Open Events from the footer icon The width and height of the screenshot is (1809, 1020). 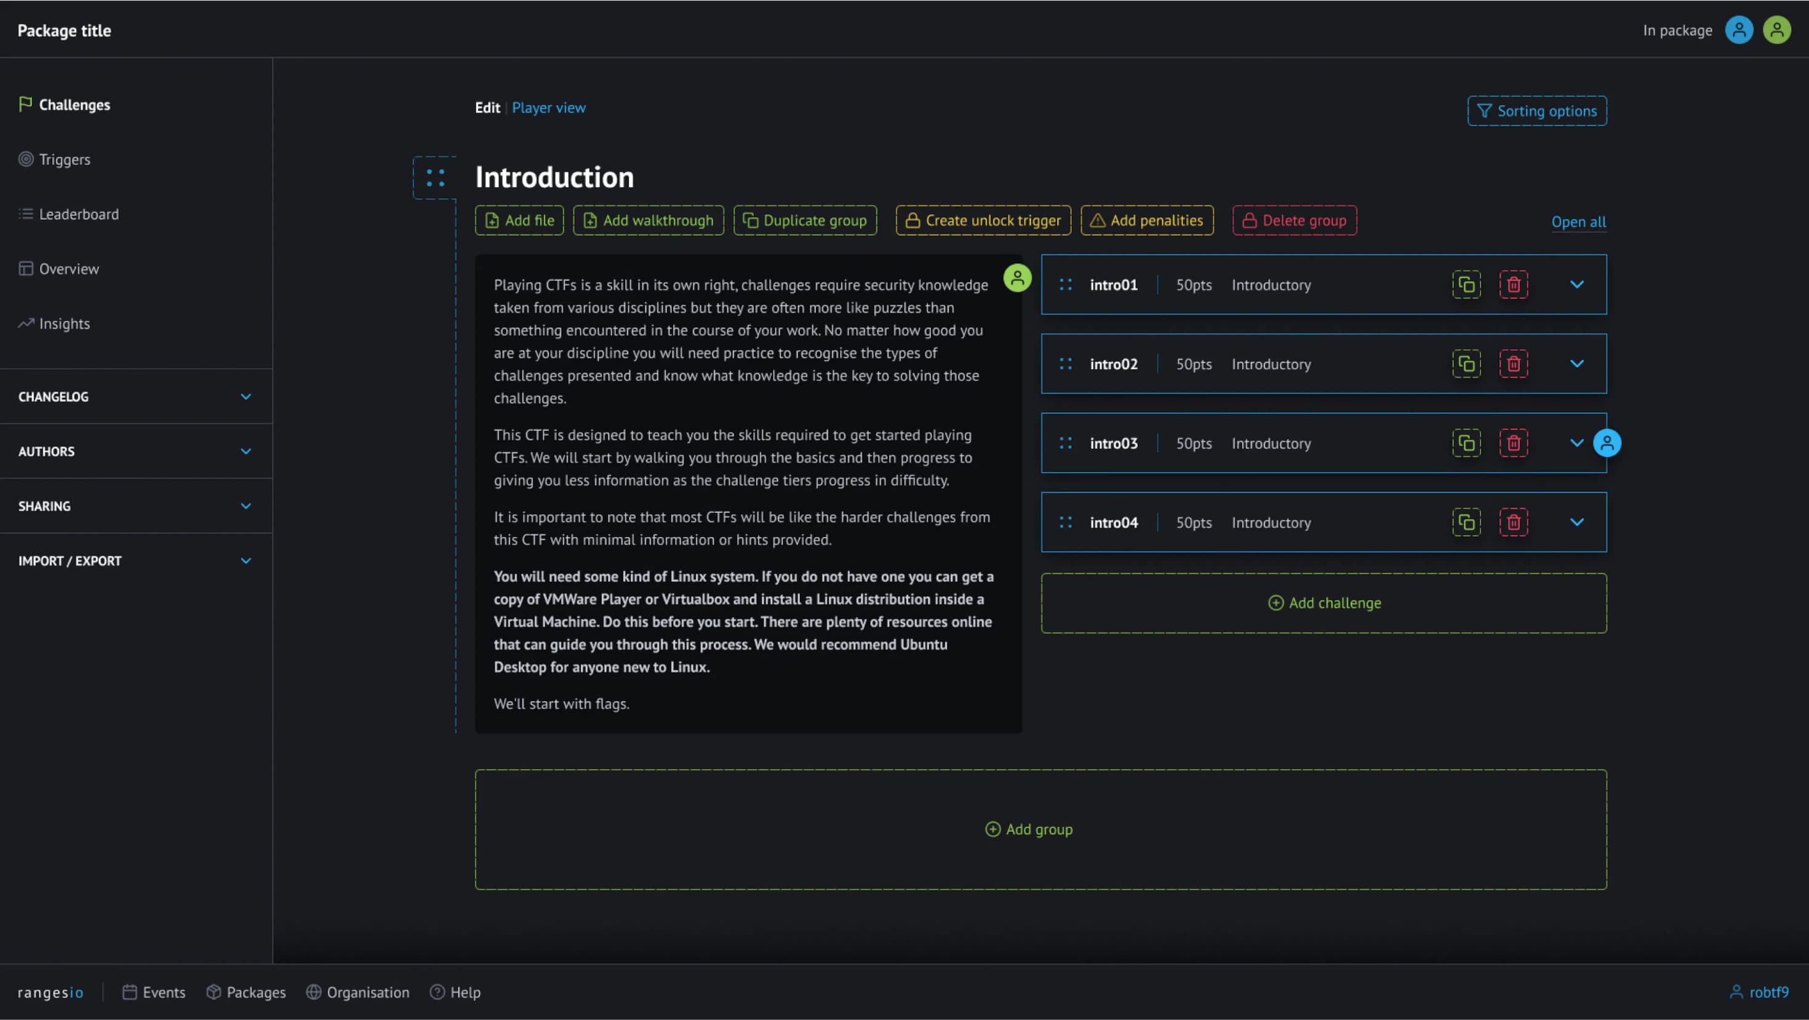130,992
